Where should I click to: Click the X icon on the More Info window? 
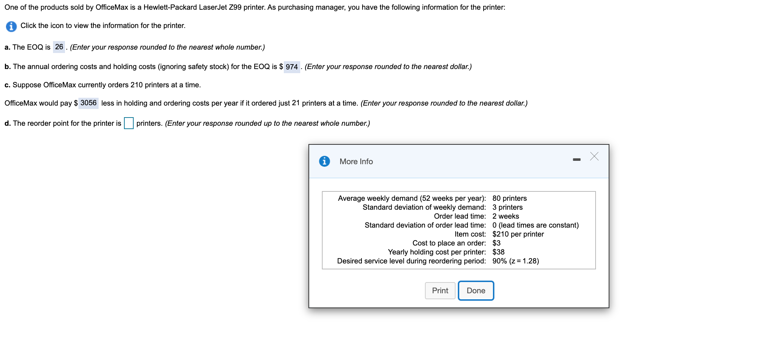click(x=594, y=157)
